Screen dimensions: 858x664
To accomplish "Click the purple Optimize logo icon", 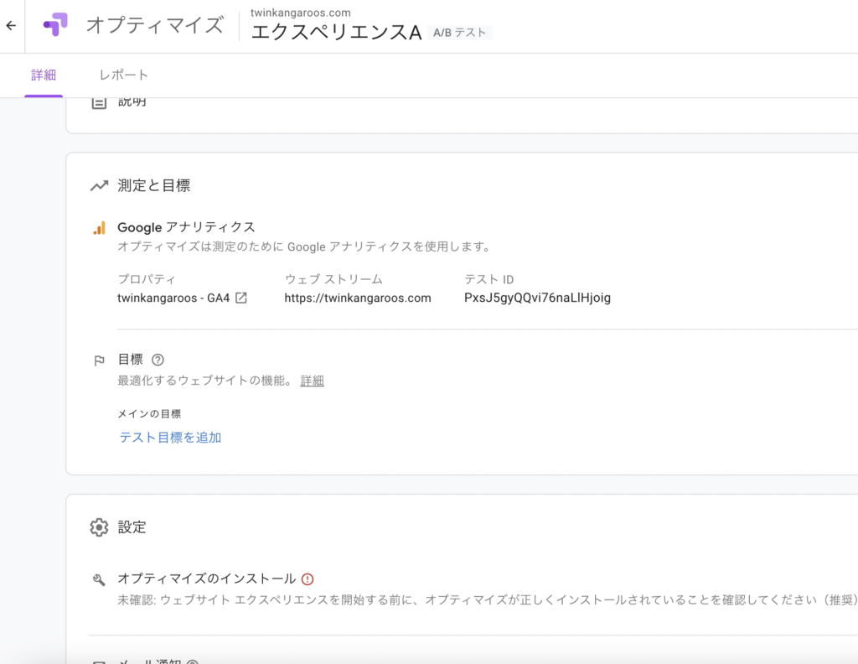I will [x=56, y=24].
